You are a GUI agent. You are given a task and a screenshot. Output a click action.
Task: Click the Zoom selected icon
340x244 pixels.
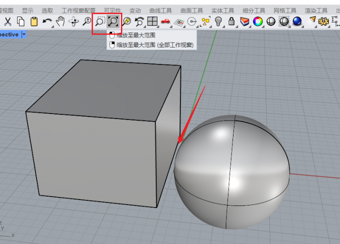coord(126,21)
